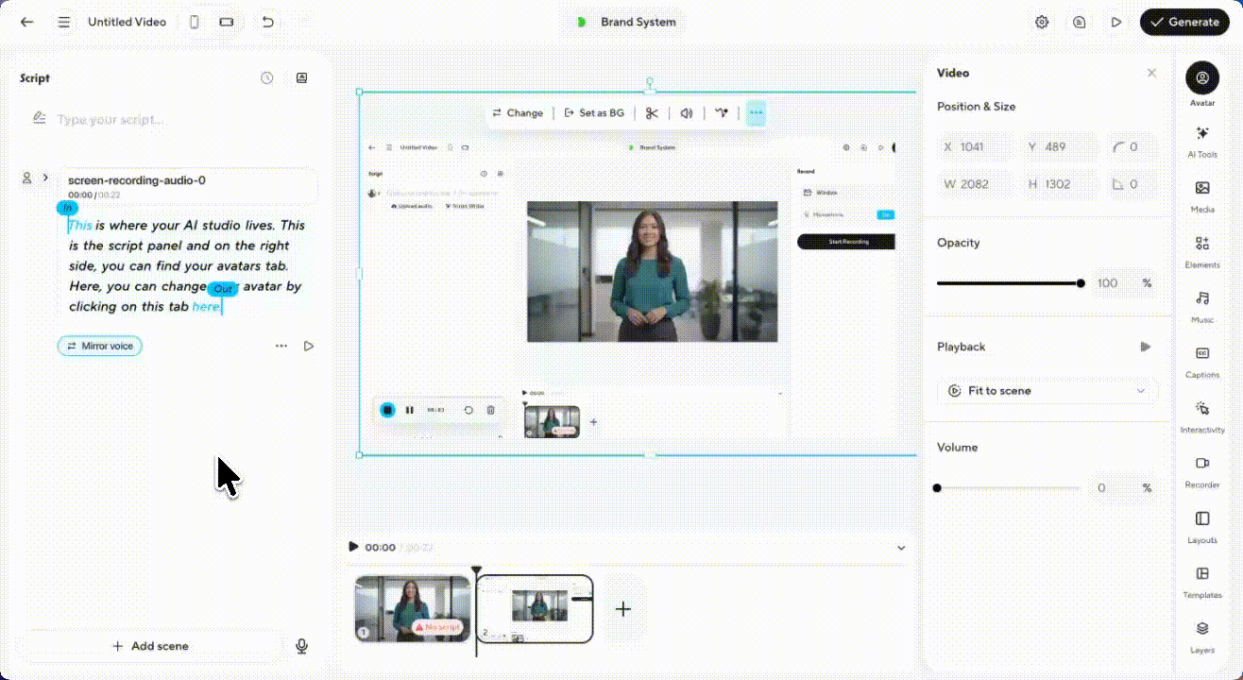
Task: Switch to landscape orientation
Action: tap(227, 22)
